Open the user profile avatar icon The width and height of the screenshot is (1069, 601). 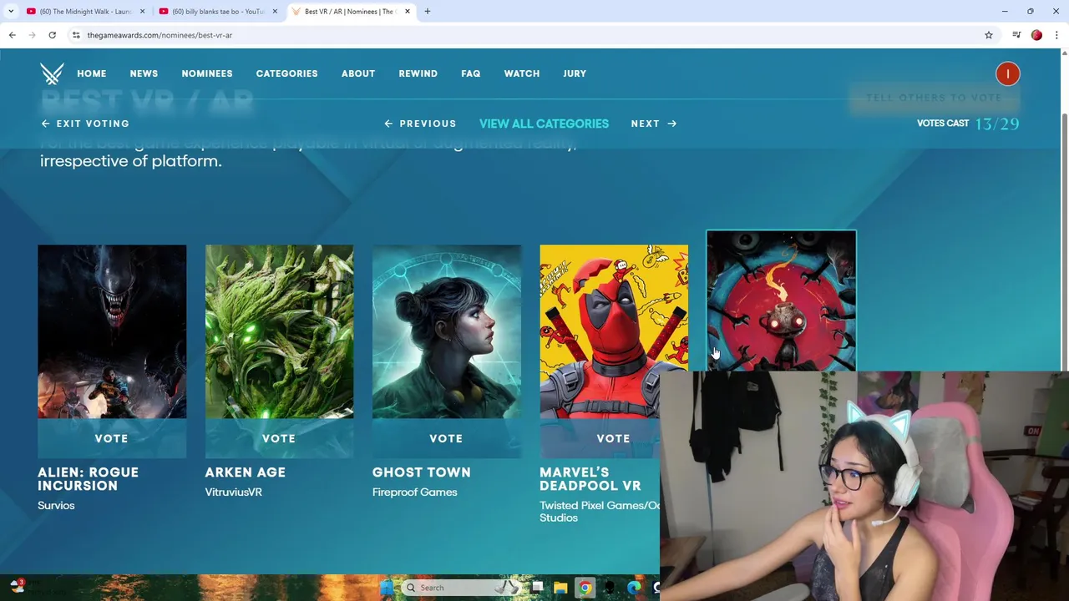pyautogui.click(x=1008, y=74)
